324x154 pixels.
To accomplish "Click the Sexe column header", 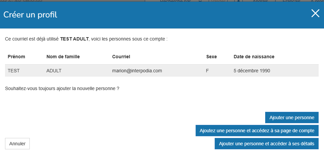I will [211, 57].
